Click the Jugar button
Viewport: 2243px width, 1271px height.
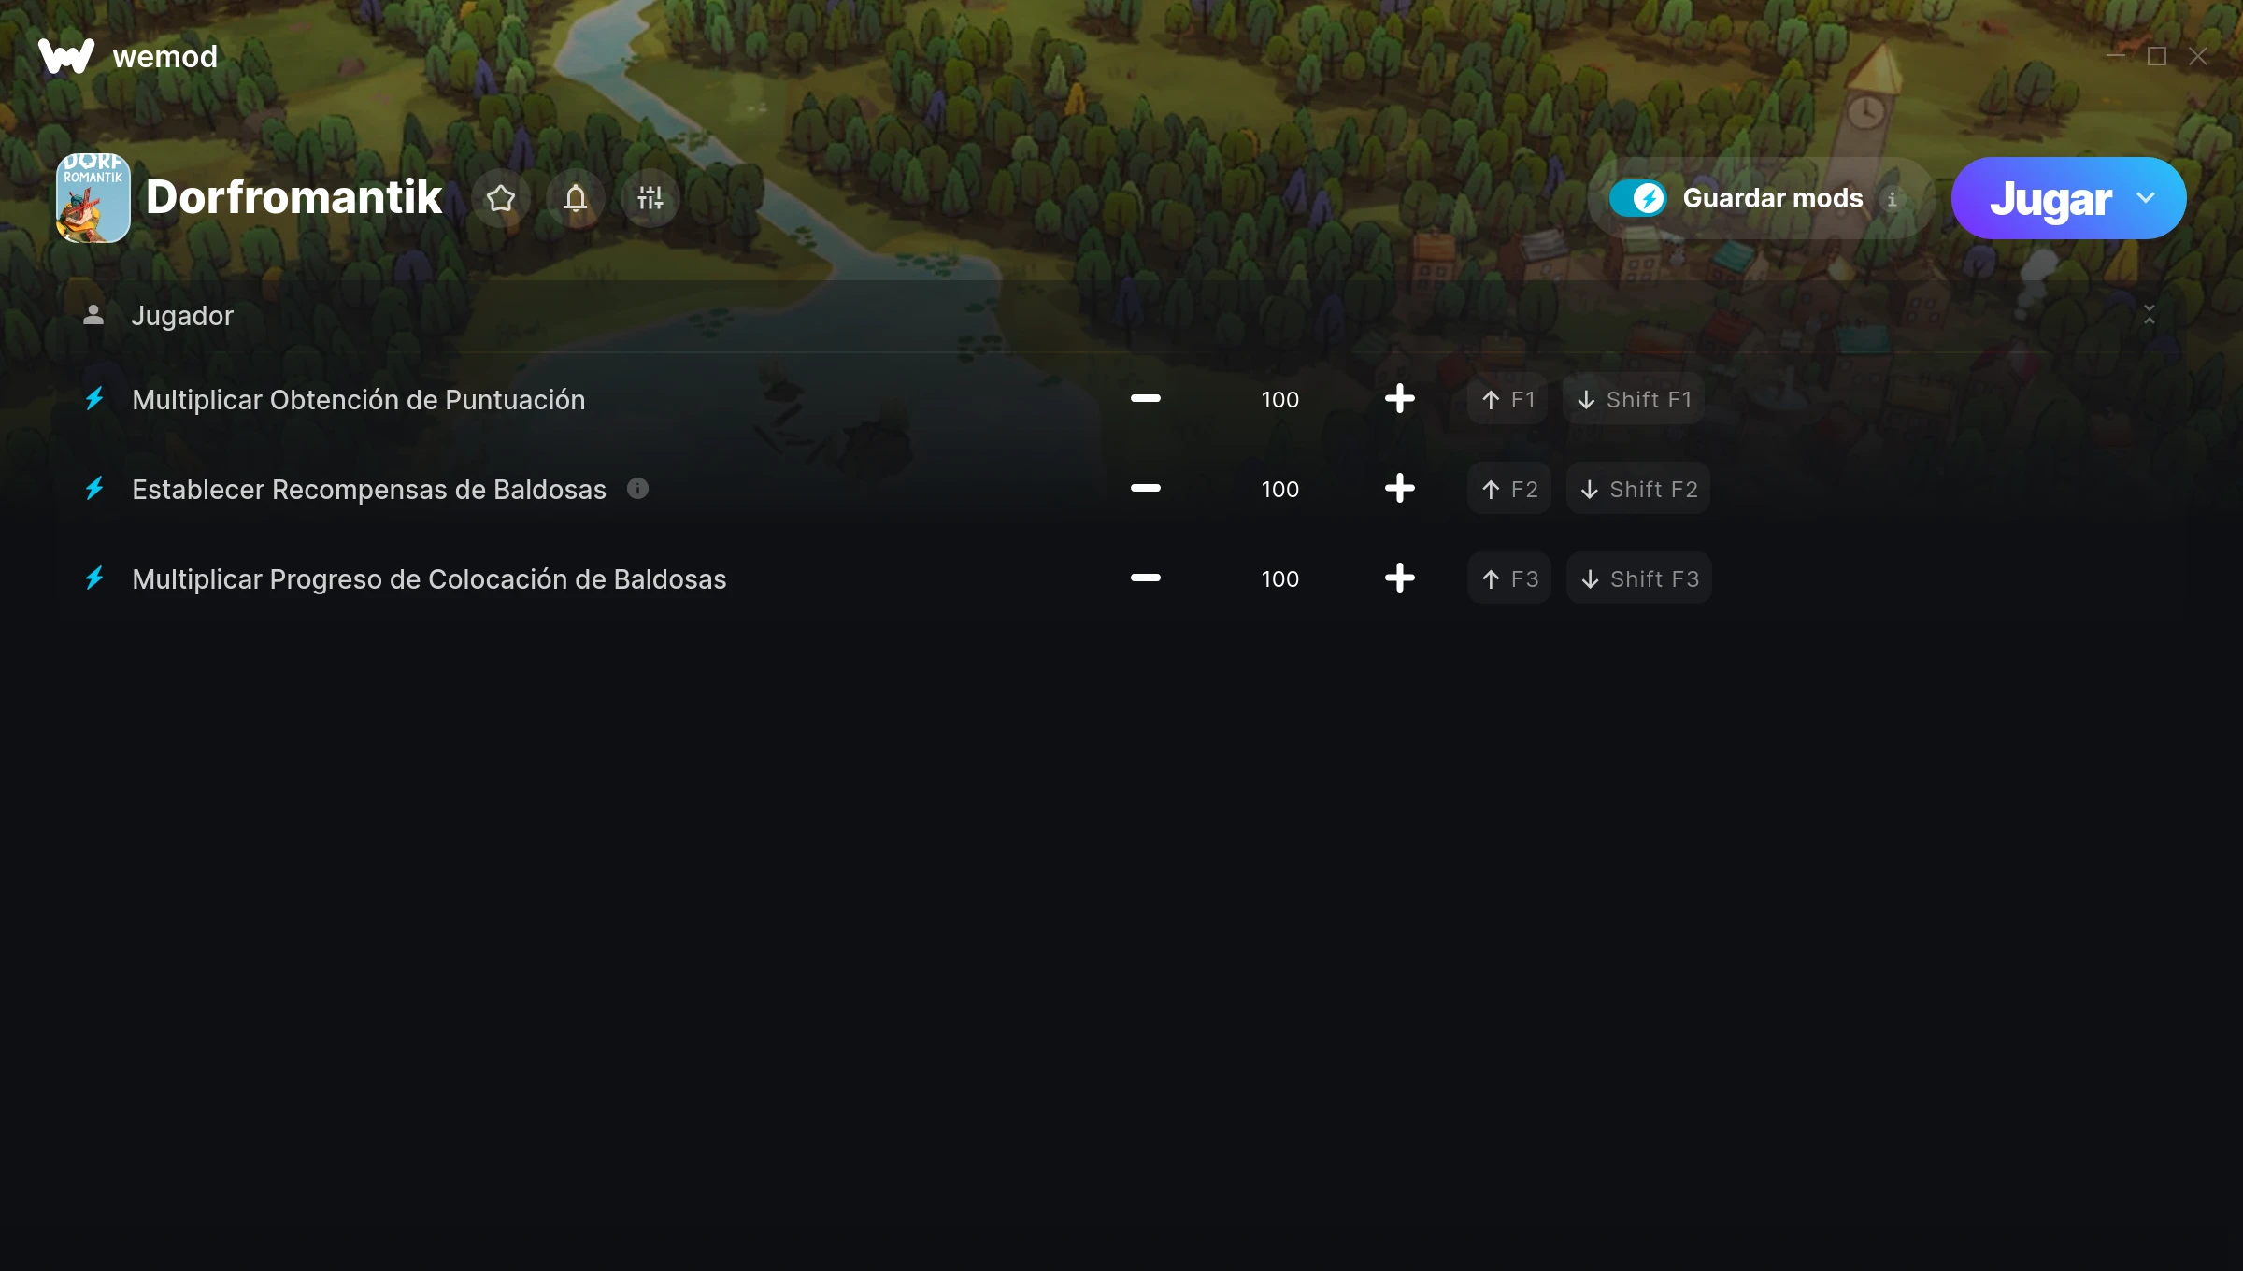pos(2050,198)
